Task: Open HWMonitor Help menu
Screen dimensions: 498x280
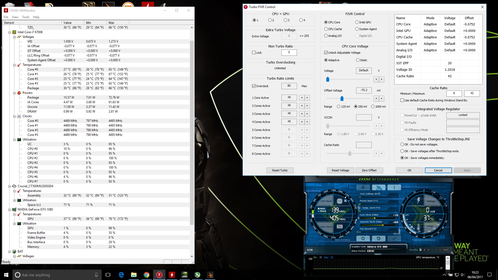Action: click(x=36, y=17)
